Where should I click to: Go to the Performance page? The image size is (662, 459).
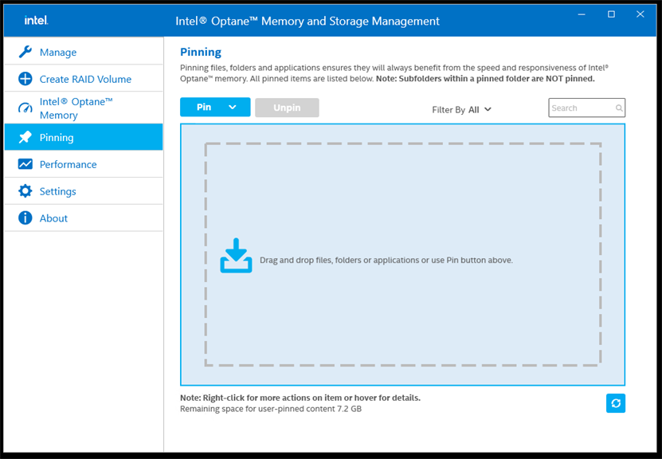point(69,164)
